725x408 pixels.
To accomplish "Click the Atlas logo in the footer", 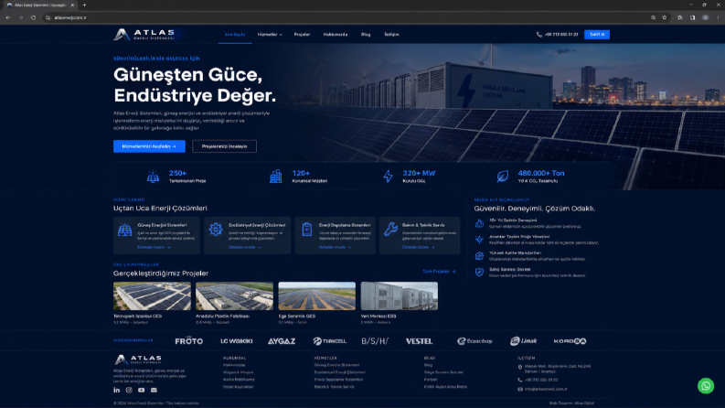I will point(138,360).
